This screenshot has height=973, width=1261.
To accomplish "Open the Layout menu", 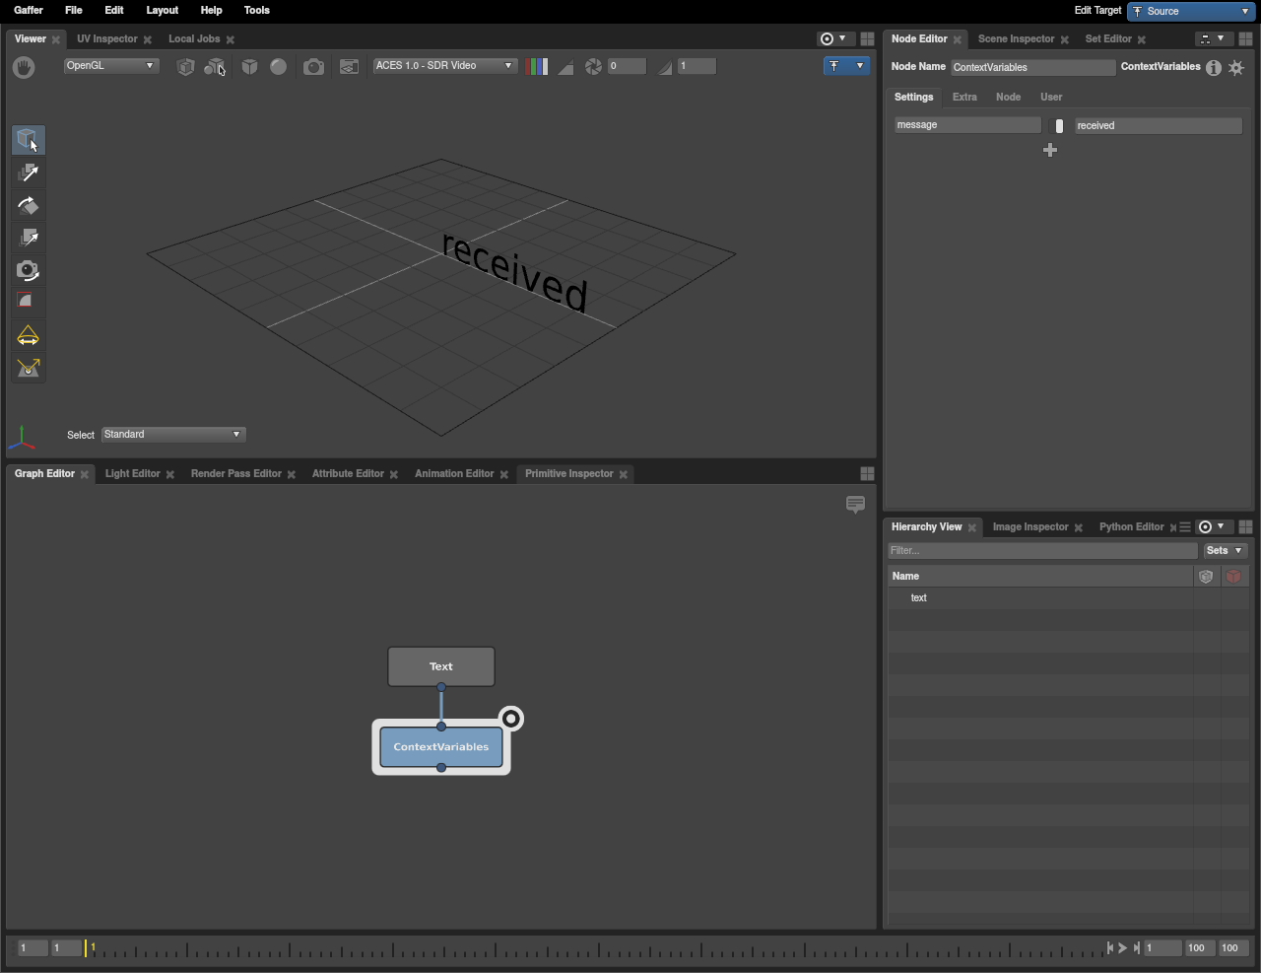I will pyautogui.click(x=162, y=10).
